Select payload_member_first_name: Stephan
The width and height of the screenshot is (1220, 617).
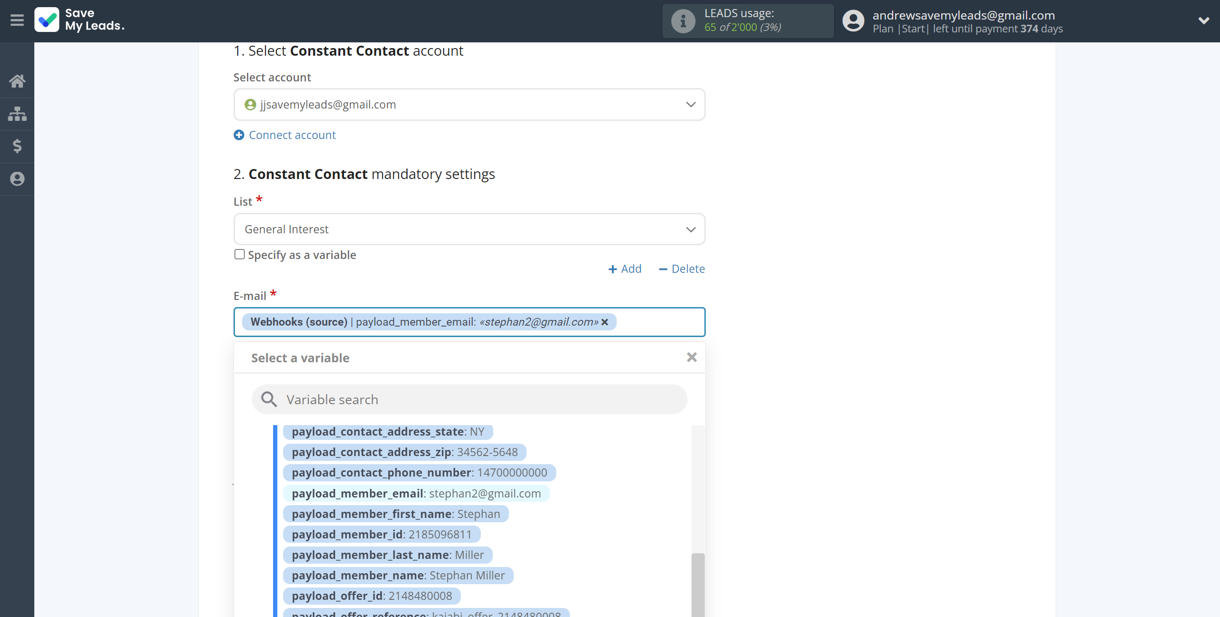[396, 514]
